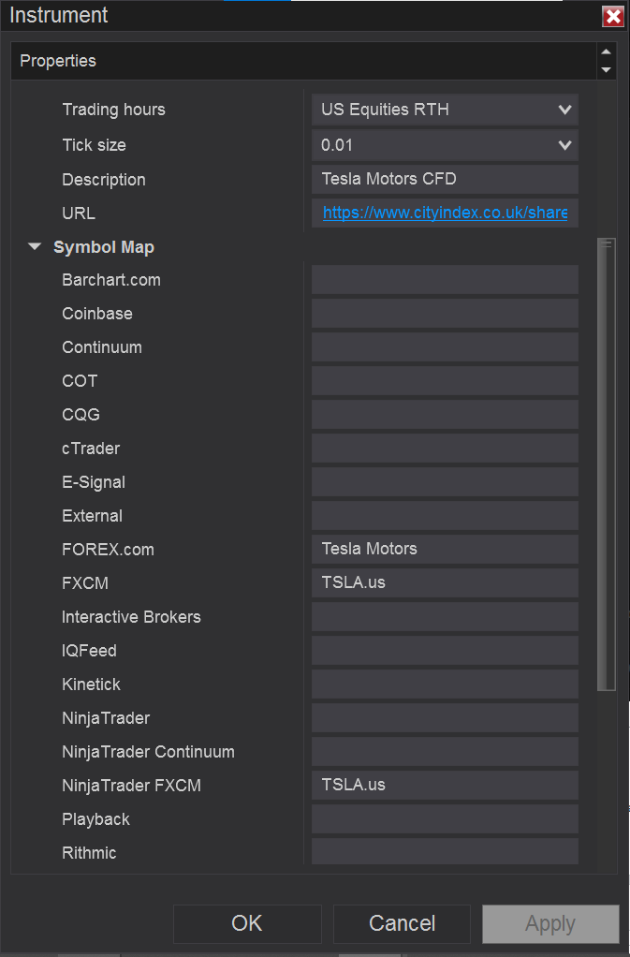Open the cityindex.co.uk URL link
This screenshot has height=957, width=630.
[x=445, y=213]
